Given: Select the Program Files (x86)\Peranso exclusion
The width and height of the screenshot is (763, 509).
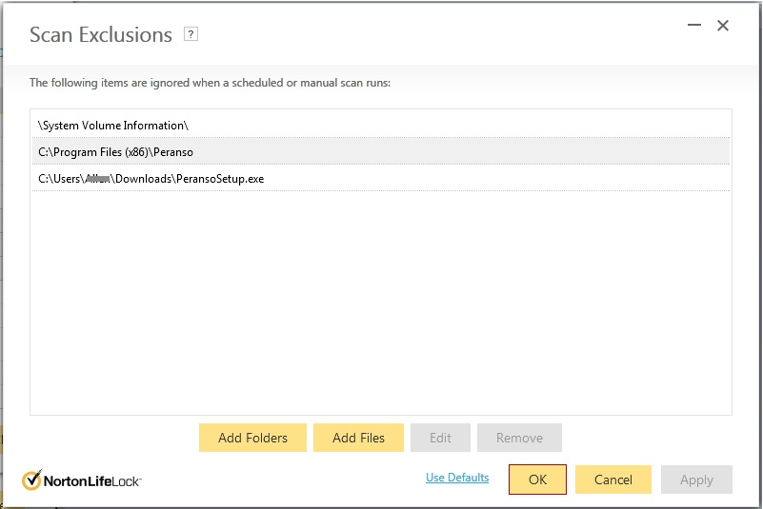Looking at the screenshot, I should [115, 151].
